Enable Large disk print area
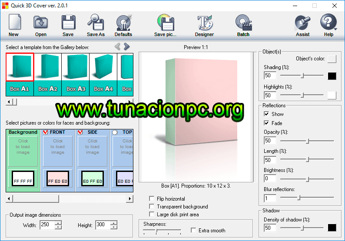 152,214
